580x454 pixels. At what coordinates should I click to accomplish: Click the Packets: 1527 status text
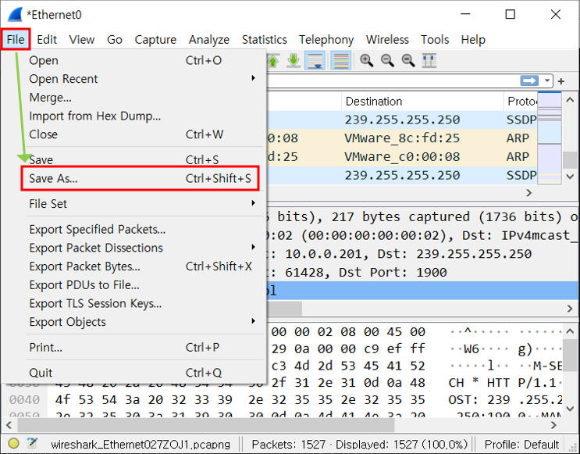pos(289,444)
